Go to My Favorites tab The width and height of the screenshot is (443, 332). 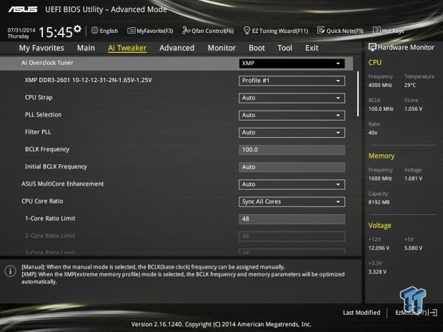(x=41, y=48)
